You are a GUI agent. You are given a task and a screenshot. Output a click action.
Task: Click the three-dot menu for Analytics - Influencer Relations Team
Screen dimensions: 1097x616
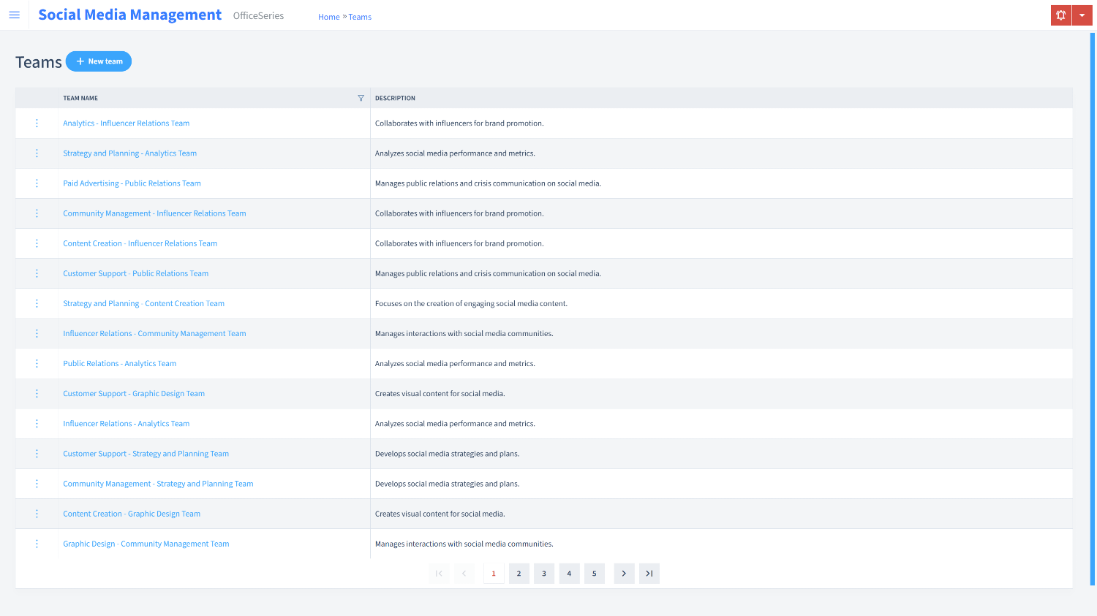coord(37,123)
